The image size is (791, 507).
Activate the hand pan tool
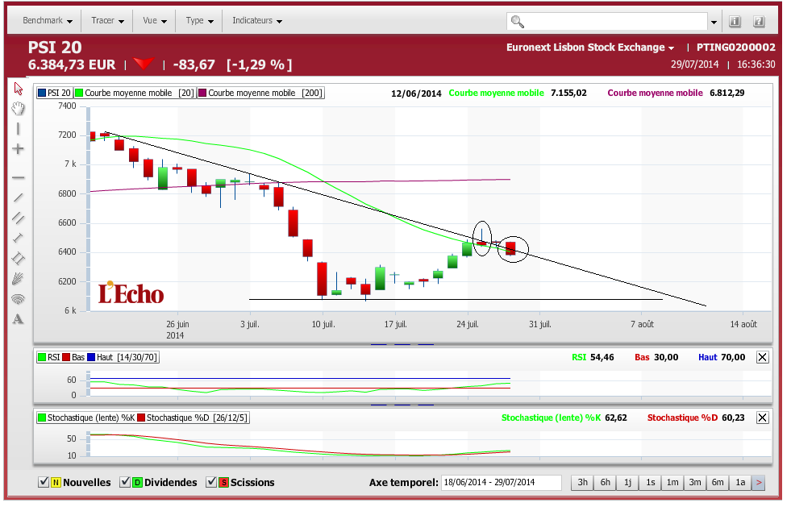[x=19, y=109]
